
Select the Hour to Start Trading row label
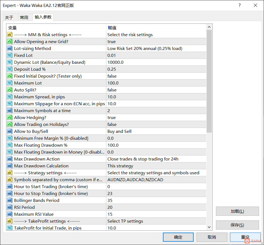[51, 186]
